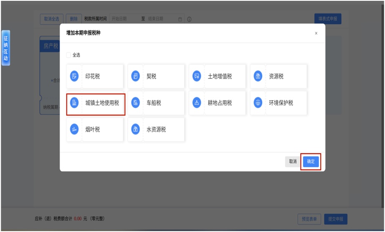Close the 增加本期申报税种 dialog
Image resolution: width=385 pixels, height=232 pixels.
[x=316, y=33]
